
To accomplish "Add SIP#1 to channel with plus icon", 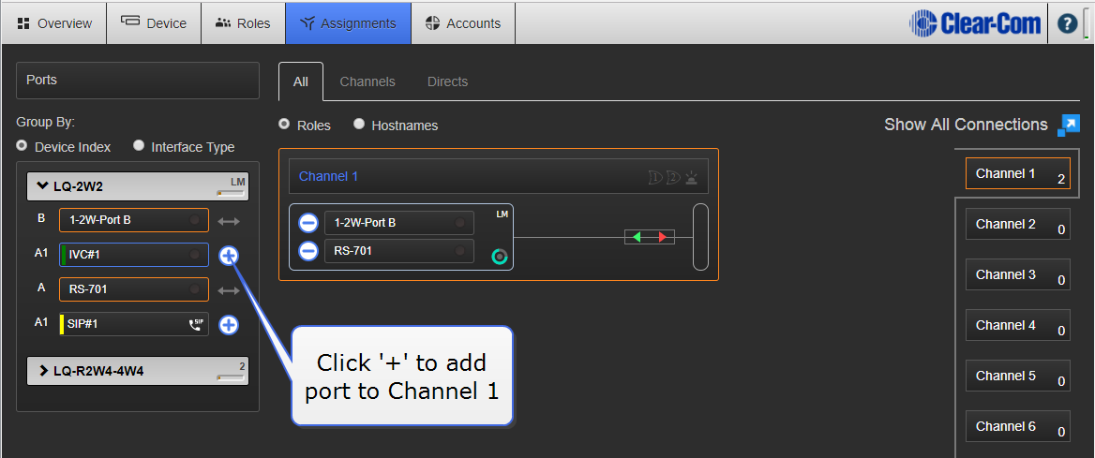I will coord(229,325).
